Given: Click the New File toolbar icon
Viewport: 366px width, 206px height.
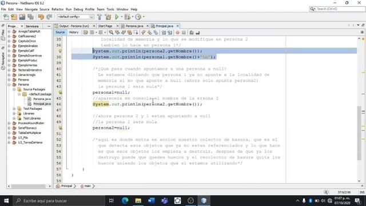Looking at the screenshot, I should pyautogui.click(x=6, y=17).
